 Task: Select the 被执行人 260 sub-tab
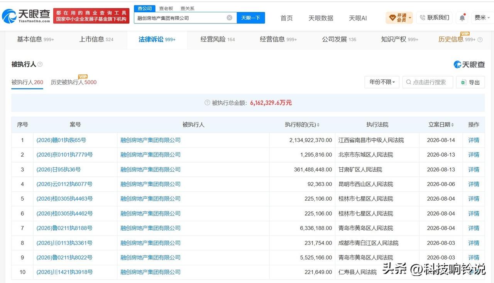click(x=27, y=82)
